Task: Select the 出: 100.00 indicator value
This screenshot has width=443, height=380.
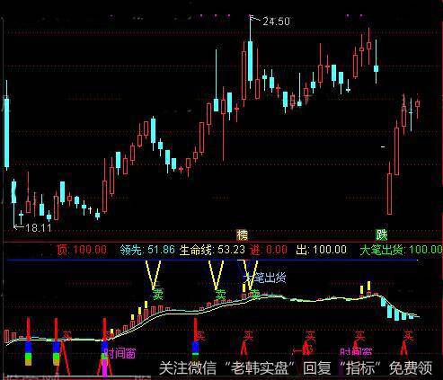Action: click(321, 250)
